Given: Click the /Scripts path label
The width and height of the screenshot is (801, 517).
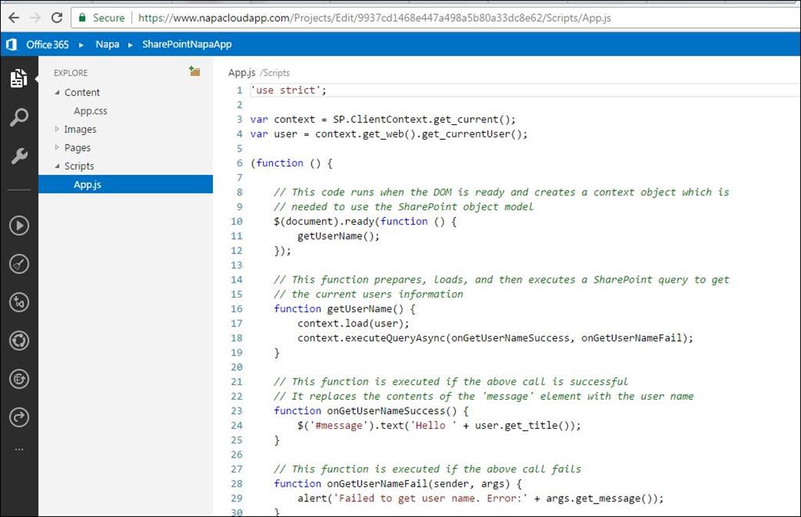Looking at the screenshot, I should [275, 73].
